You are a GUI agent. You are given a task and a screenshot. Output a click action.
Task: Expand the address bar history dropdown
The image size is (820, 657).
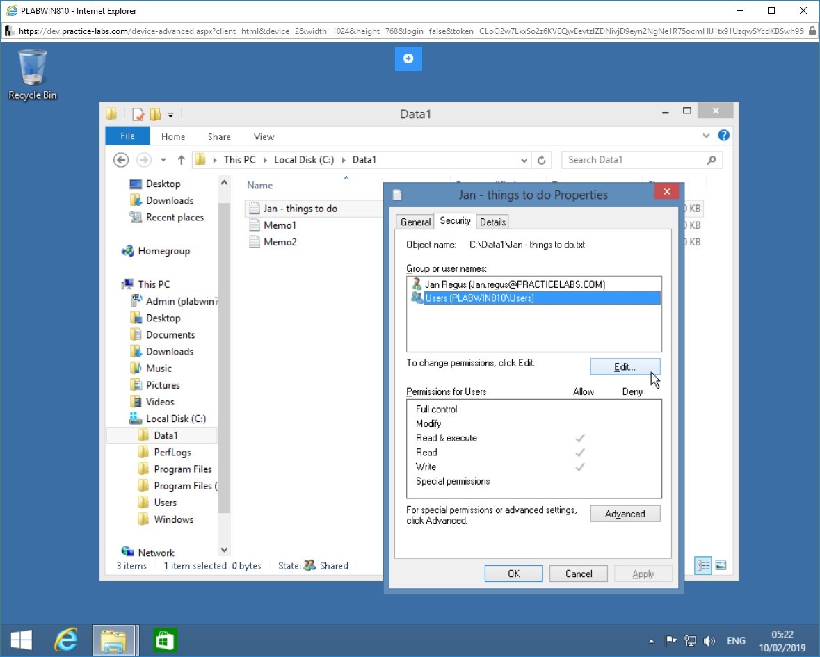524,161
